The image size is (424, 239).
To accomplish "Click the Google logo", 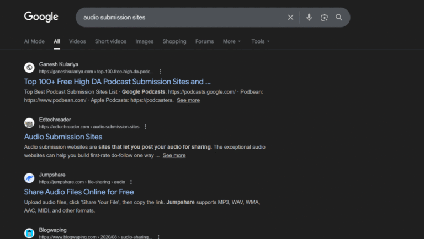I will point(41,17).
